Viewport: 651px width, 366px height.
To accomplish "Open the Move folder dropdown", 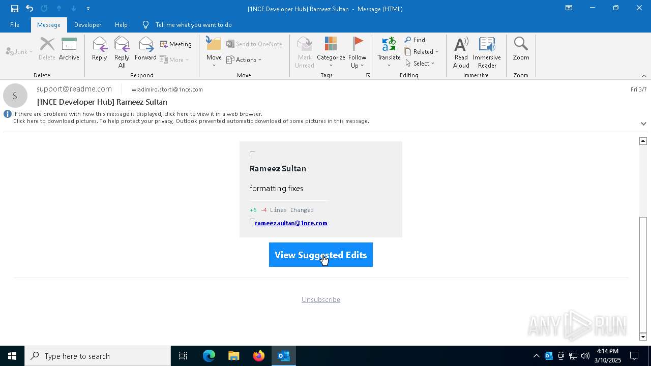I will 214,52.
